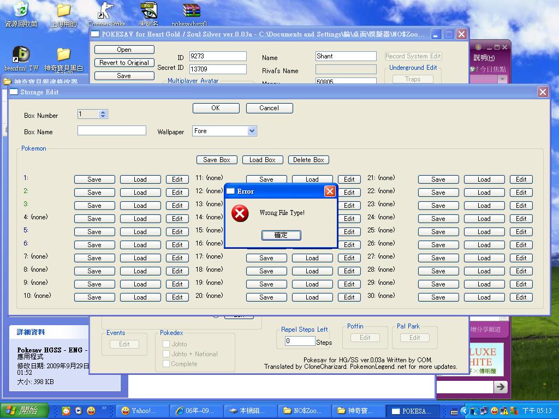The height and width of the screenshot is (419, 559).
Task: Click Save for slot 5
Action: [94, 232]
